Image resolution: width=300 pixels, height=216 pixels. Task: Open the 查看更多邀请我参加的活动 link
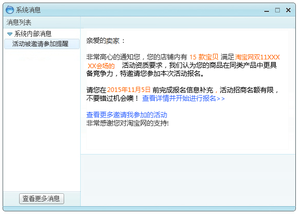pos(127,115)
